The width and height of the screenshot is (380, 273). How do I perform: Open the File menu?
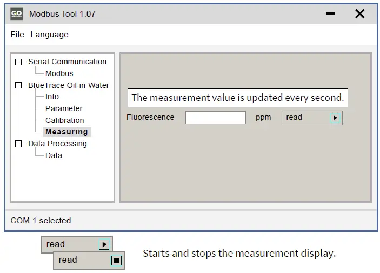pos(17,35)
